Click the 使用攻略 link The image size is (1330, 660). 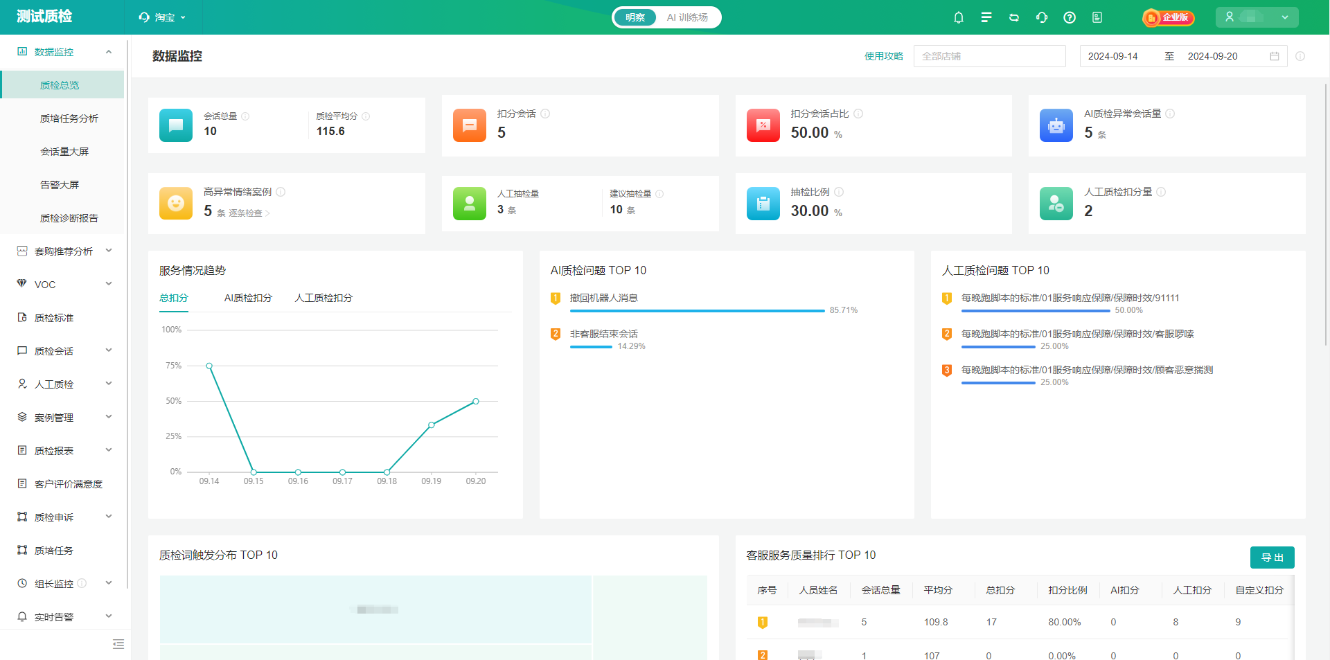pyautogui.click(x=884, y=56)
